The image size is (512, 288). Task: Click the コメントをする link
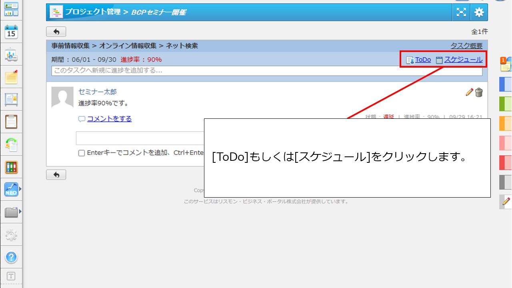click(x=109, y=118)
